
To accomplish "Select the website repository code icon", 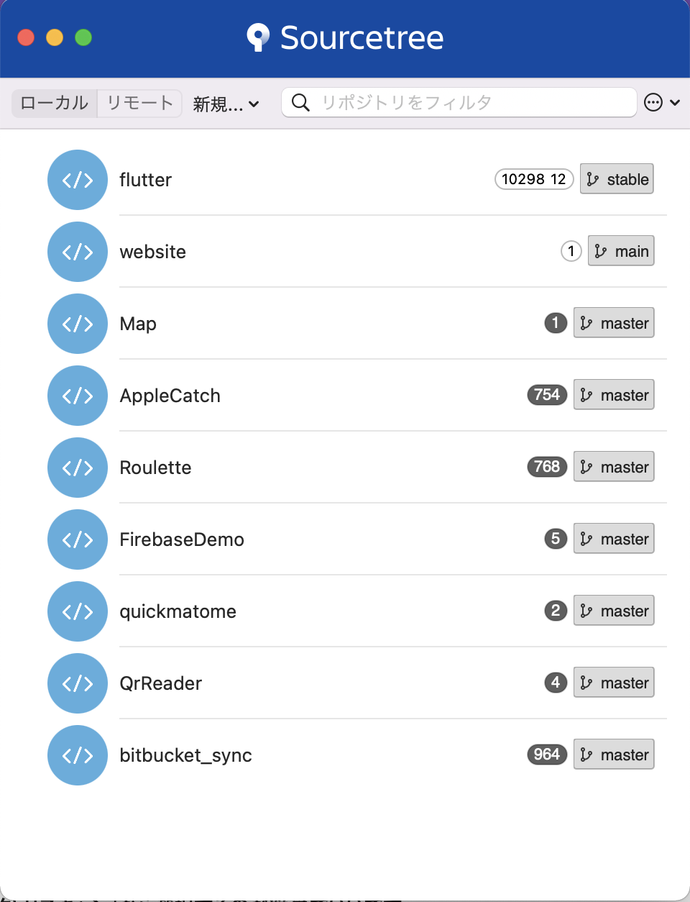I will 77,252.
